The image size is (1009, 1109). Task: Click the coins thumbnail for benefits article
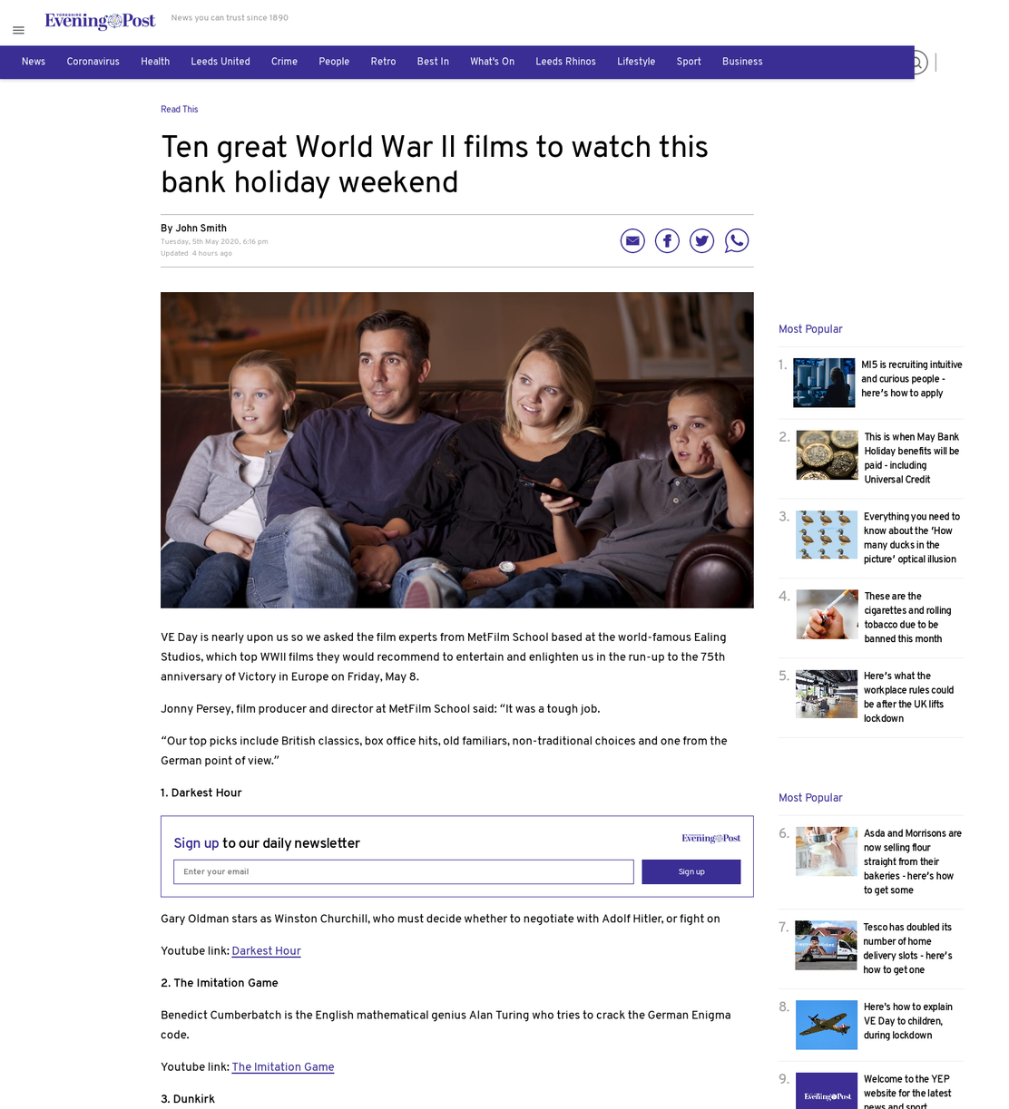pos(827,455)
